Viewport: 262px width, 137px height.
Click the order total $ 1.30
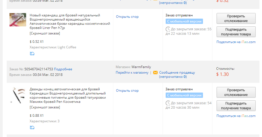222,74
